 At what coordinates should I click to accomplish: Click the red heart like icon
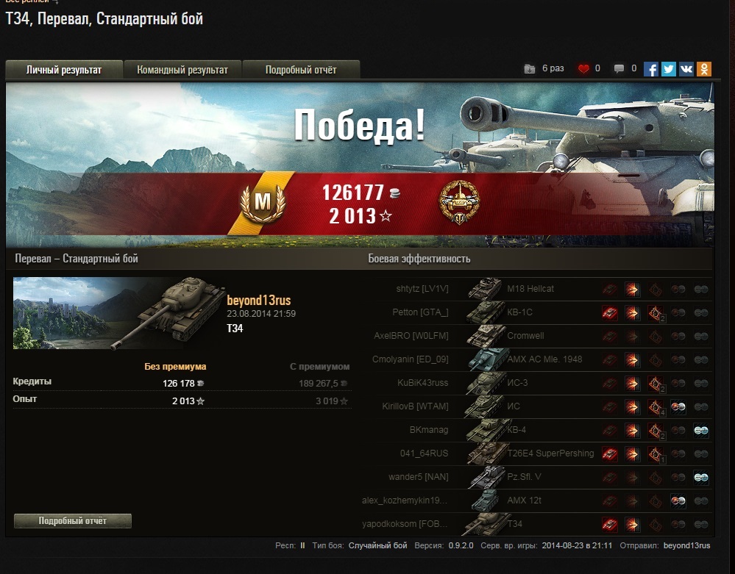pos(583,69)
